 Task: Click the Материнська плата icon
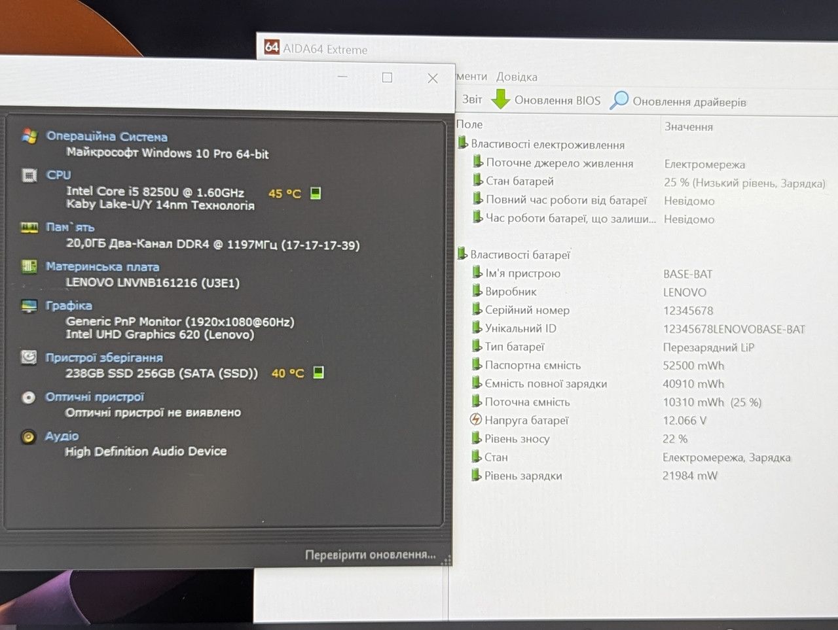(29, 266)
